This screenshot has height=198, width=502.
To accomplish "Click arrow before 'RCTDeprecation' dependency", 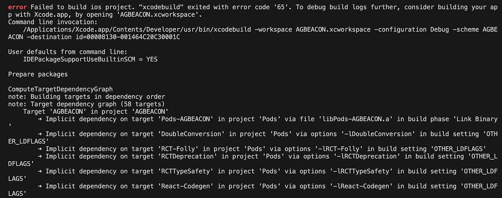I will coord(40,157).
